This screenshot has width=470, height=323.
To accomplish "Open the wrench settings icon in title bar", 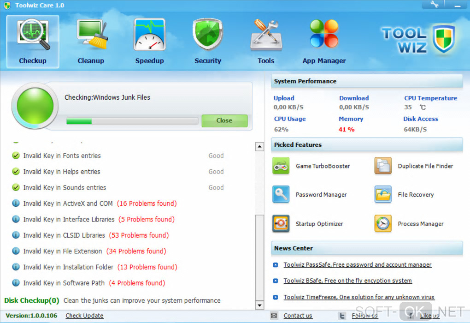I will (435, 4).
